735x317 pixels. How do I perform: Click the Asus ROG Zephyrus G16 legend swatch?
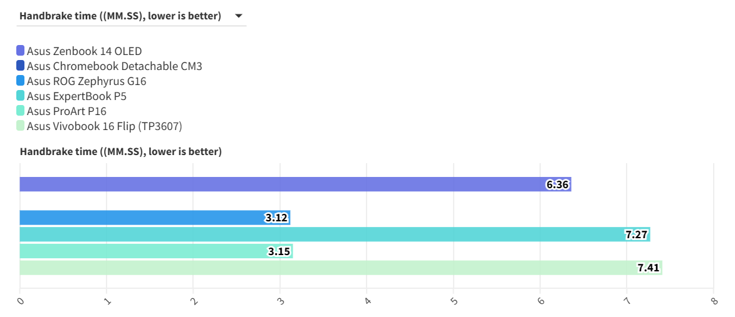point(21,81)
